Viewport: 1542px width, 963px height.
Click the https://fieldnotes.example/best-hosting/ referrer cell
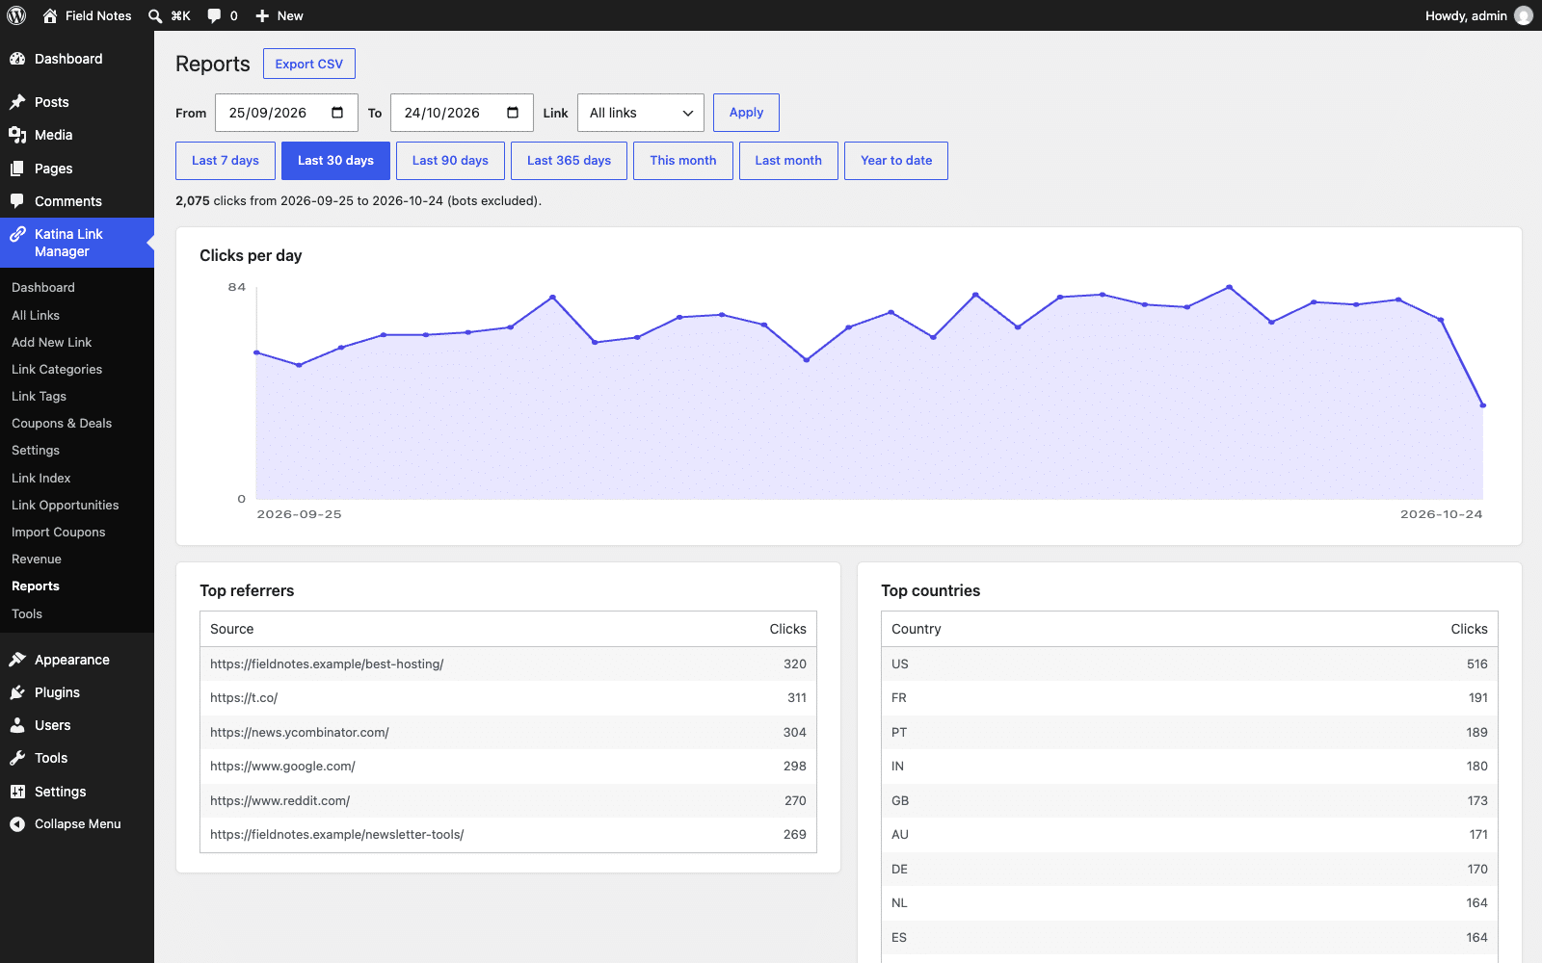click(x=327, y=664)
